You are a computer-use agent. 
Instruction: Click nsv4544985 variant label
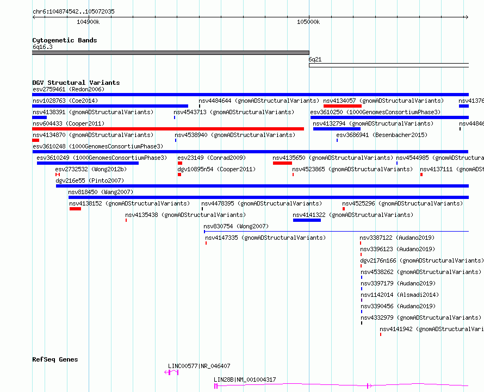(440, 158)
